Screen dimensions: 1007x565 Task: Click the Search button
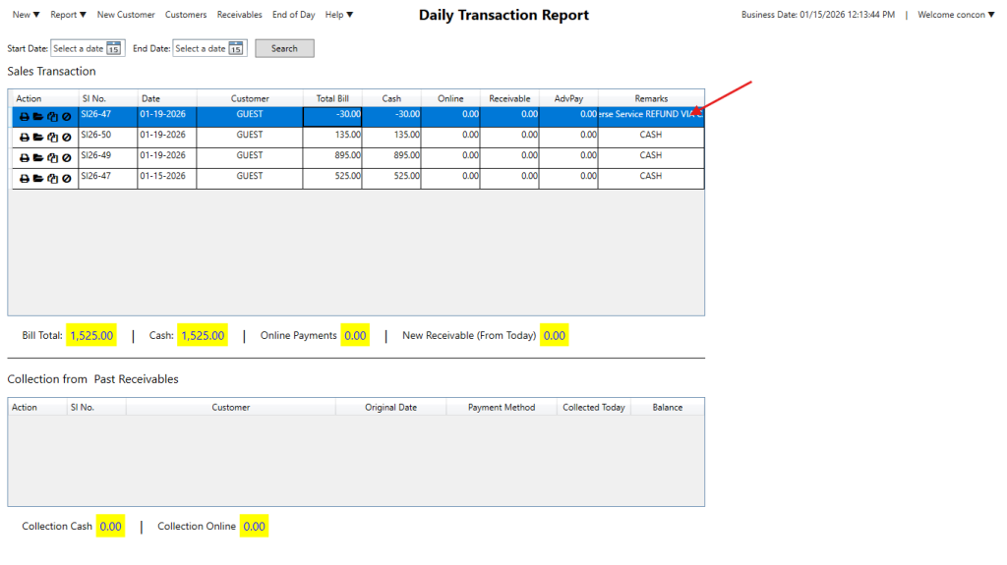[284, 49]
